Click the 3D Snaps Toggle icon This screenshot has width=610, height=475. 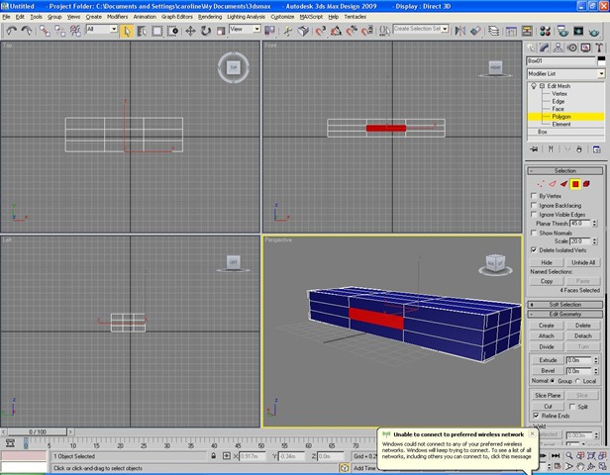coord(321,31)
